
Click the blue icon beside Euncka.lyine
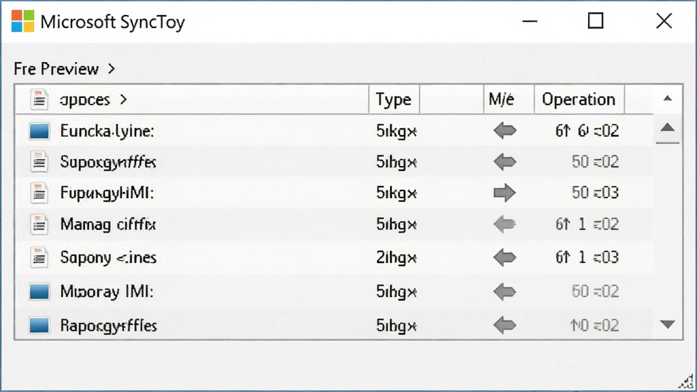click(39, 131)
